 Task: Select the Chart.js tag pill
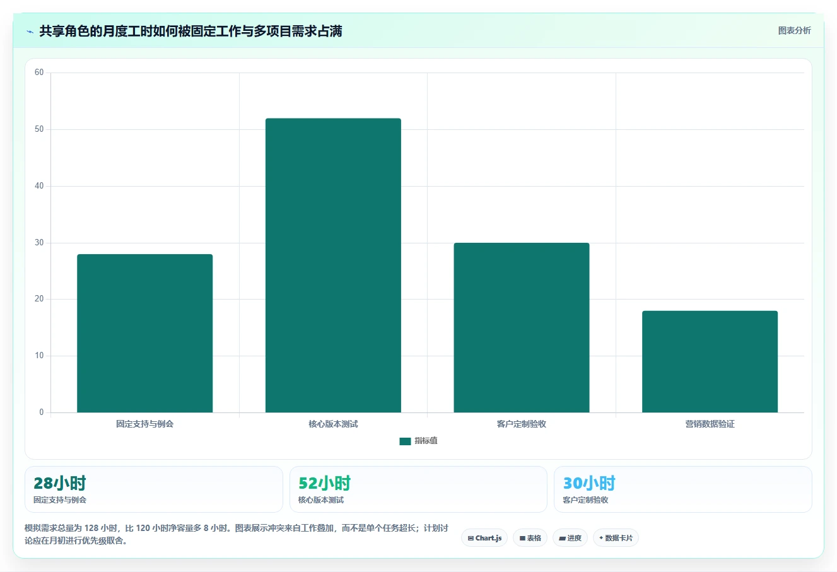click(484, 538)
